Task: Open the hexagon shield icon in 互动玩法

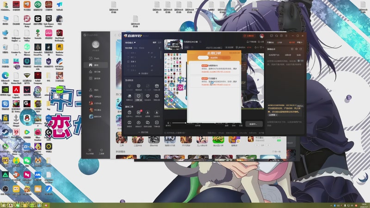Action: point(138,87)
